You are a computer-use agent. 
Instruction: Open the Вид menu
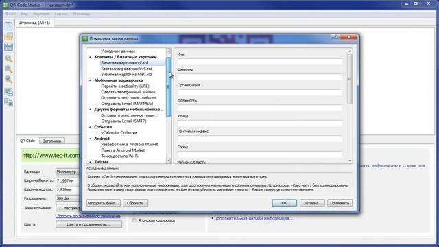25,14
